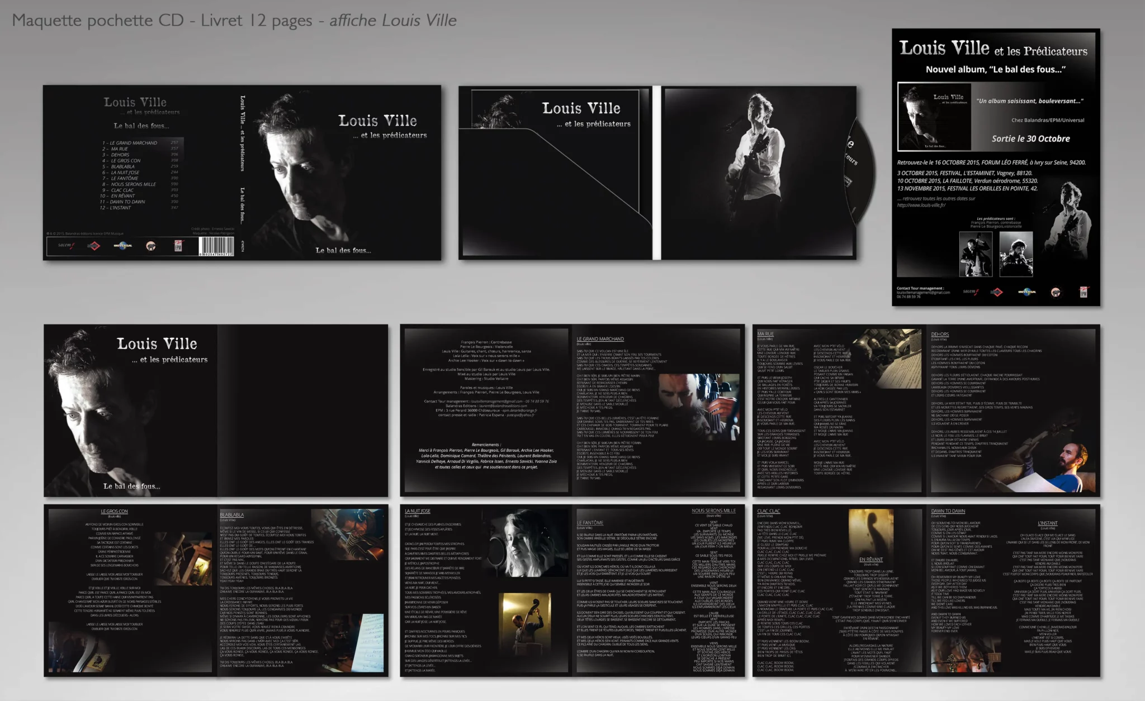1145x701 pixels.
Task: Click track "12 - L'Instant" in the back cover tracklist
Action: tap(116, 208)
